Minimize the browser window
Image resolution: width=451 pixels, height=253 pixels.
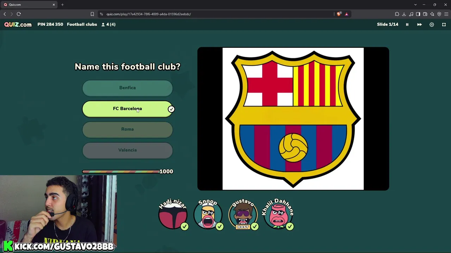424,5
